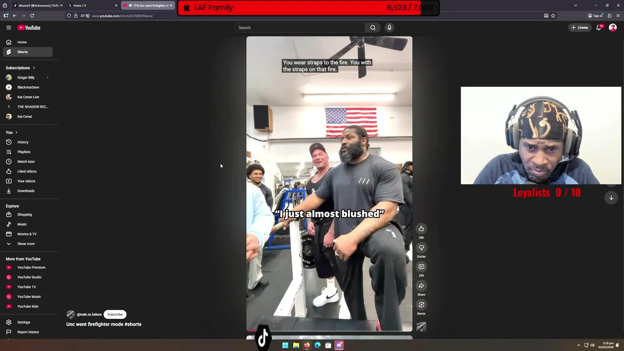Open Watch later list
The width and height of the screenshot is (624, 351).
pyautogui.click(x=27, y=162)
